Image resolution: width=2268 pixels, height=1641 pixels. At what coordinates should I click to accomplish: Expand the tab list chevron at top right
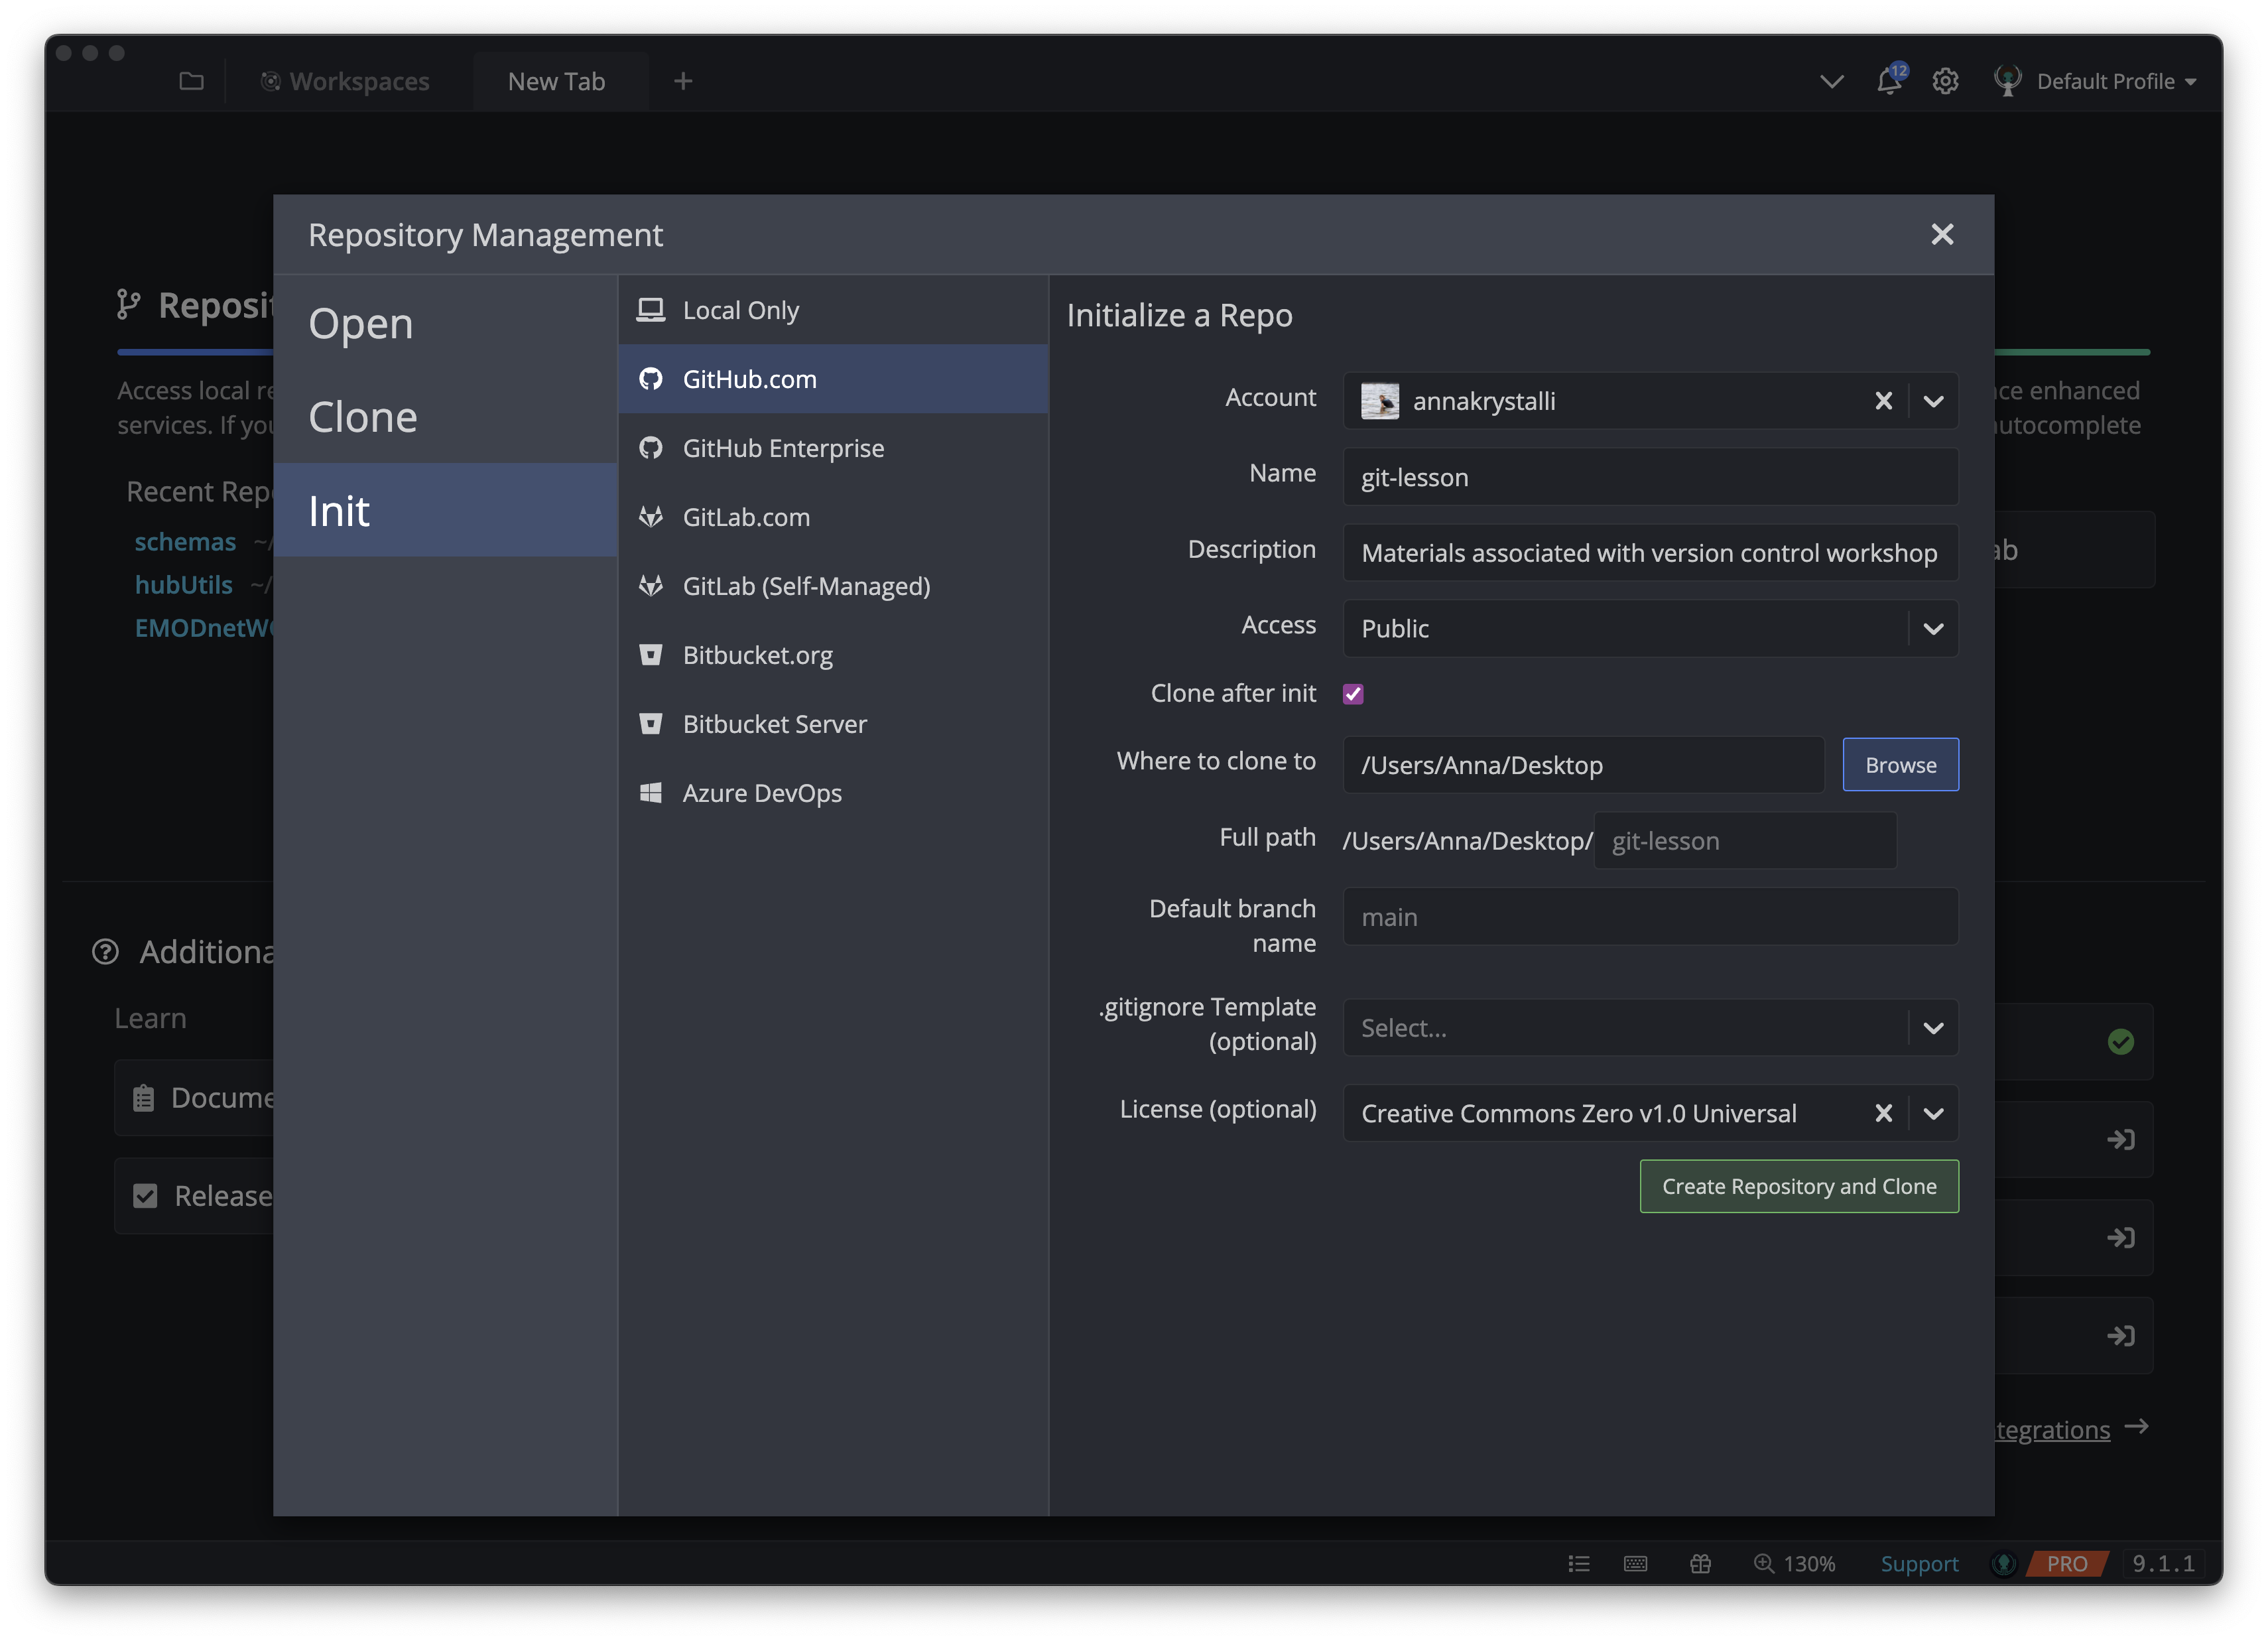[x=1831, y=81]
